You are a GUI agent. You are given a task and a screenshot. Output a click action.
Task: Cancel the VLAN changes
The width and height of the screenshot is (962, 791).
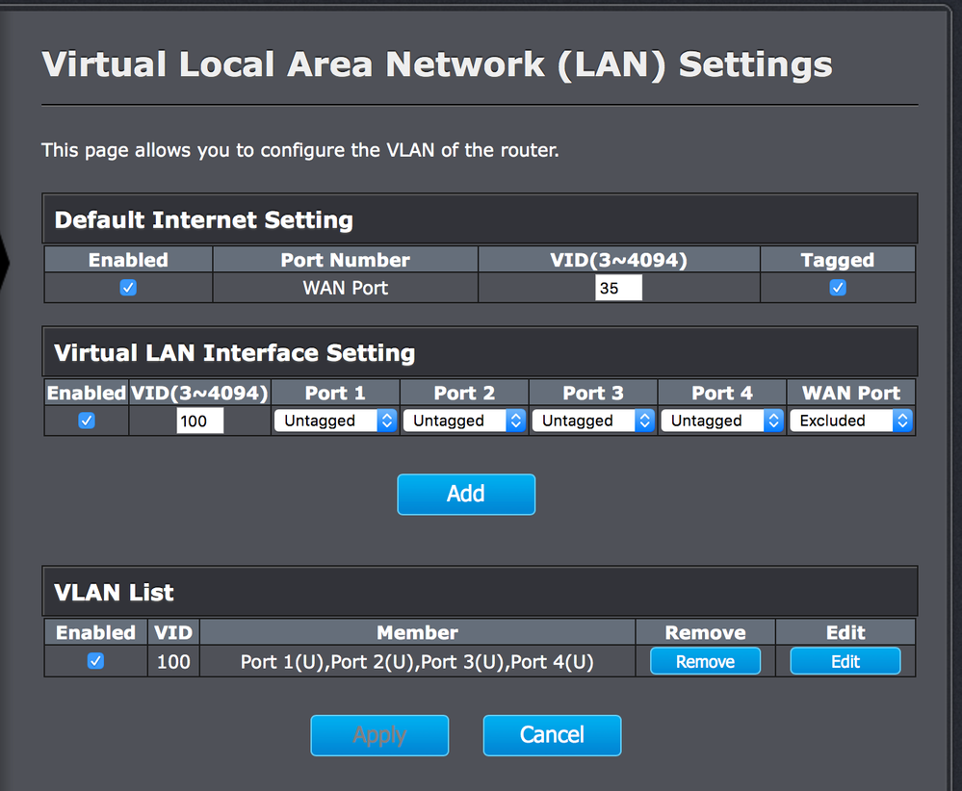pos(552,735)
